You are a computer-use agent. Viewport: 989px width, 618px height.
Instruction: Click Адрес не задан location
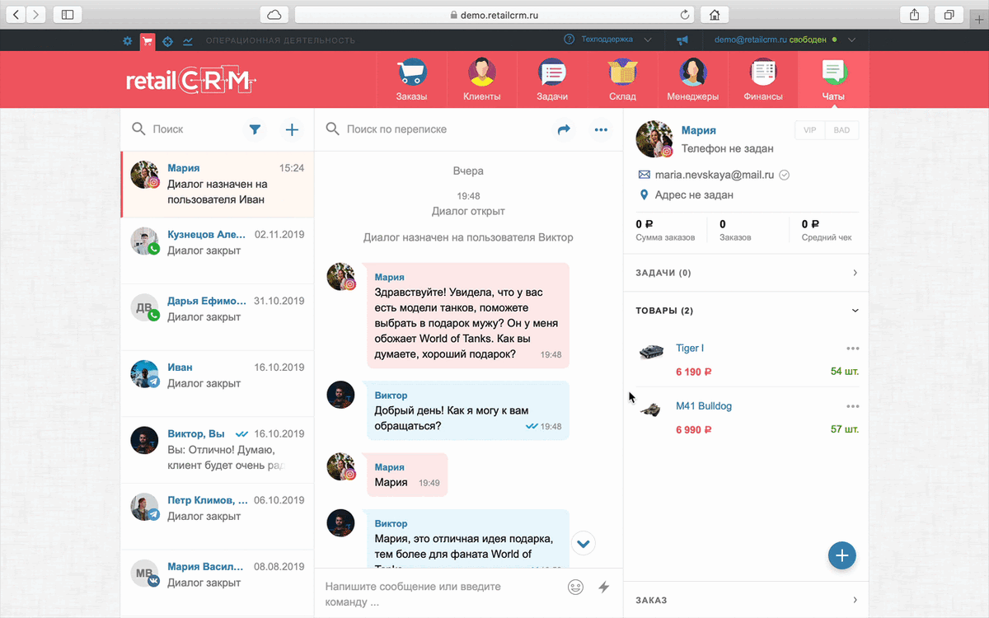(694, 195)
